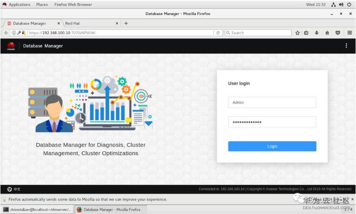
Task: Maximize the Firefox window
Action: 341,14
